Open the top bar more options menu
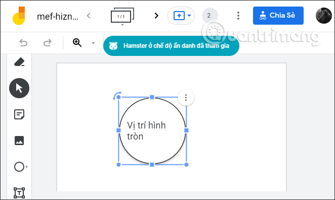 [x=238, y=16]
